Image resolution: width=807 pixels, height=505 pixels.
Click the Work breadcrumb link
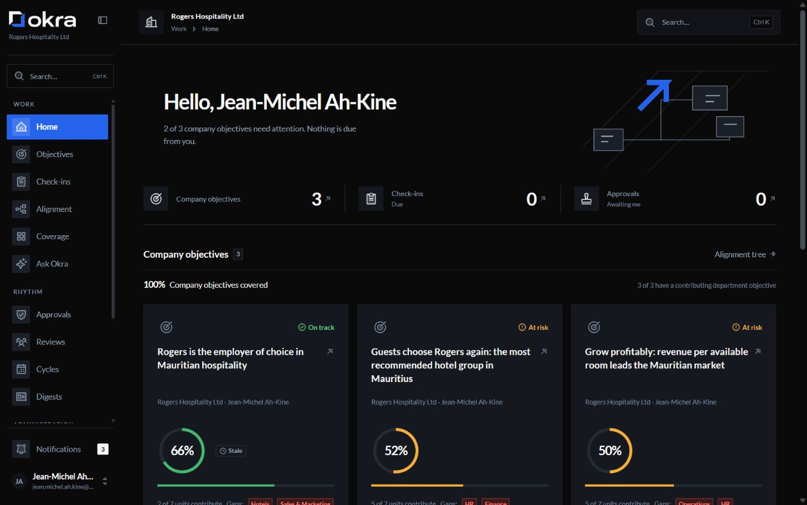click(178, 29)
